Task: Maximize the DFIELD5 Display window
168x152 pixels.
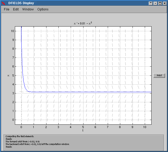Action: 160,3
